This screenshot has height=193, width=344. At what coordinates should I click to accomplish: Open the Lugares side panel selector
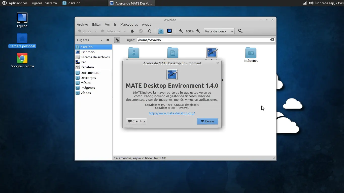coord(90,40)
